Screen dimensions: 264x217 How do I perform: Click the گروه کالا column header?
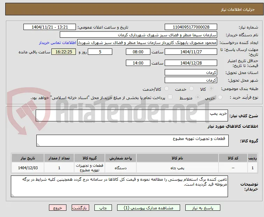[90, 158]
